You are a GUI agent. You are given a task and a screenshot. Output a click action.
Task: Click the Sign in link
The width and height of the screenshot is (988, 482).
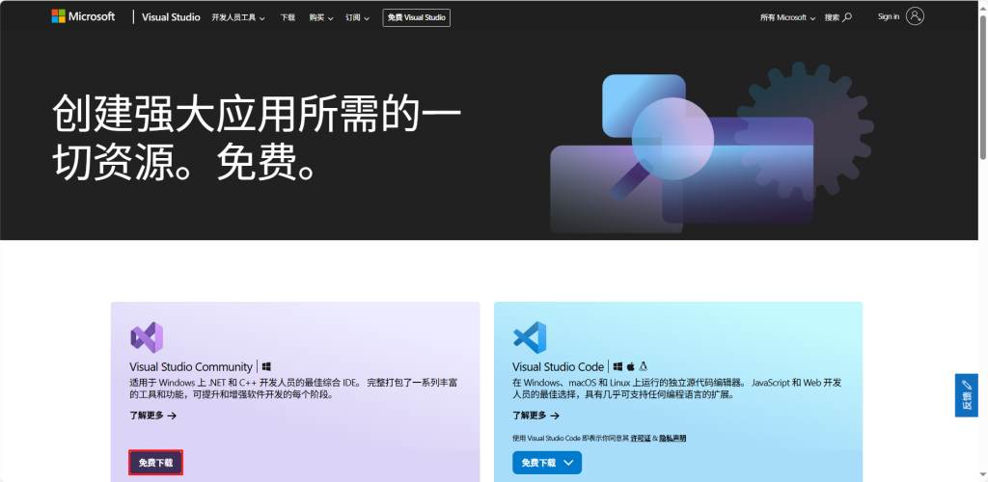(889, 17)
